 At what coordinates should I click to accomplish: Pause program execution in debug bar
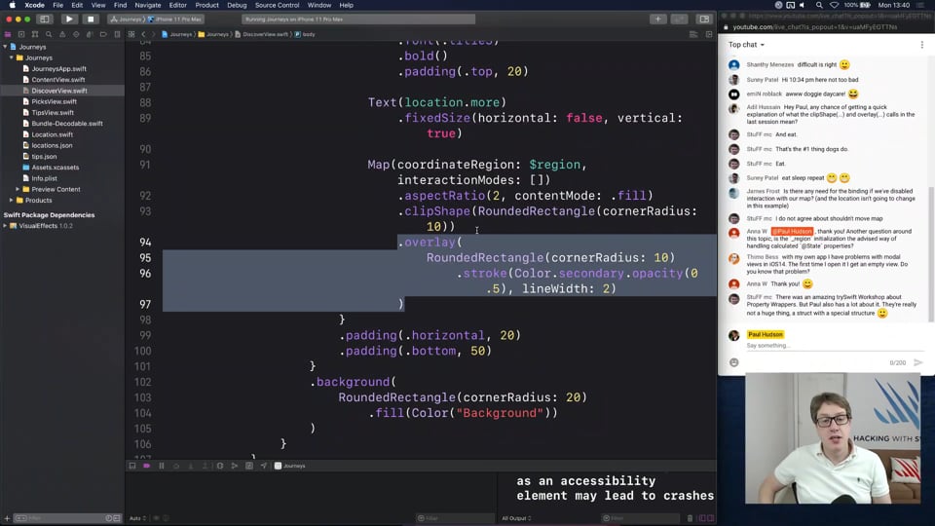[162, 466]
